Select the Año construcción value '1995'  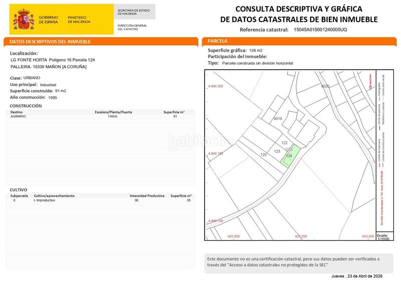tap(53, 97)
